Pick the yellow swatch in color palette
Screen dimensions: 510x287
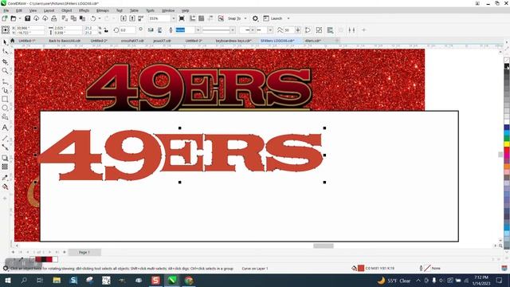(x=507, y=143)
